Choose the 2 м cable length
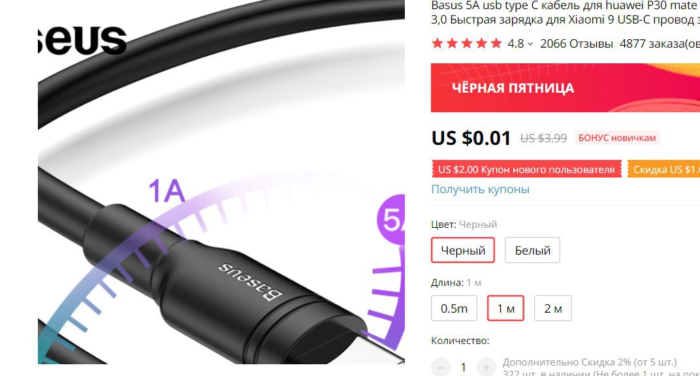 point(552,308)
